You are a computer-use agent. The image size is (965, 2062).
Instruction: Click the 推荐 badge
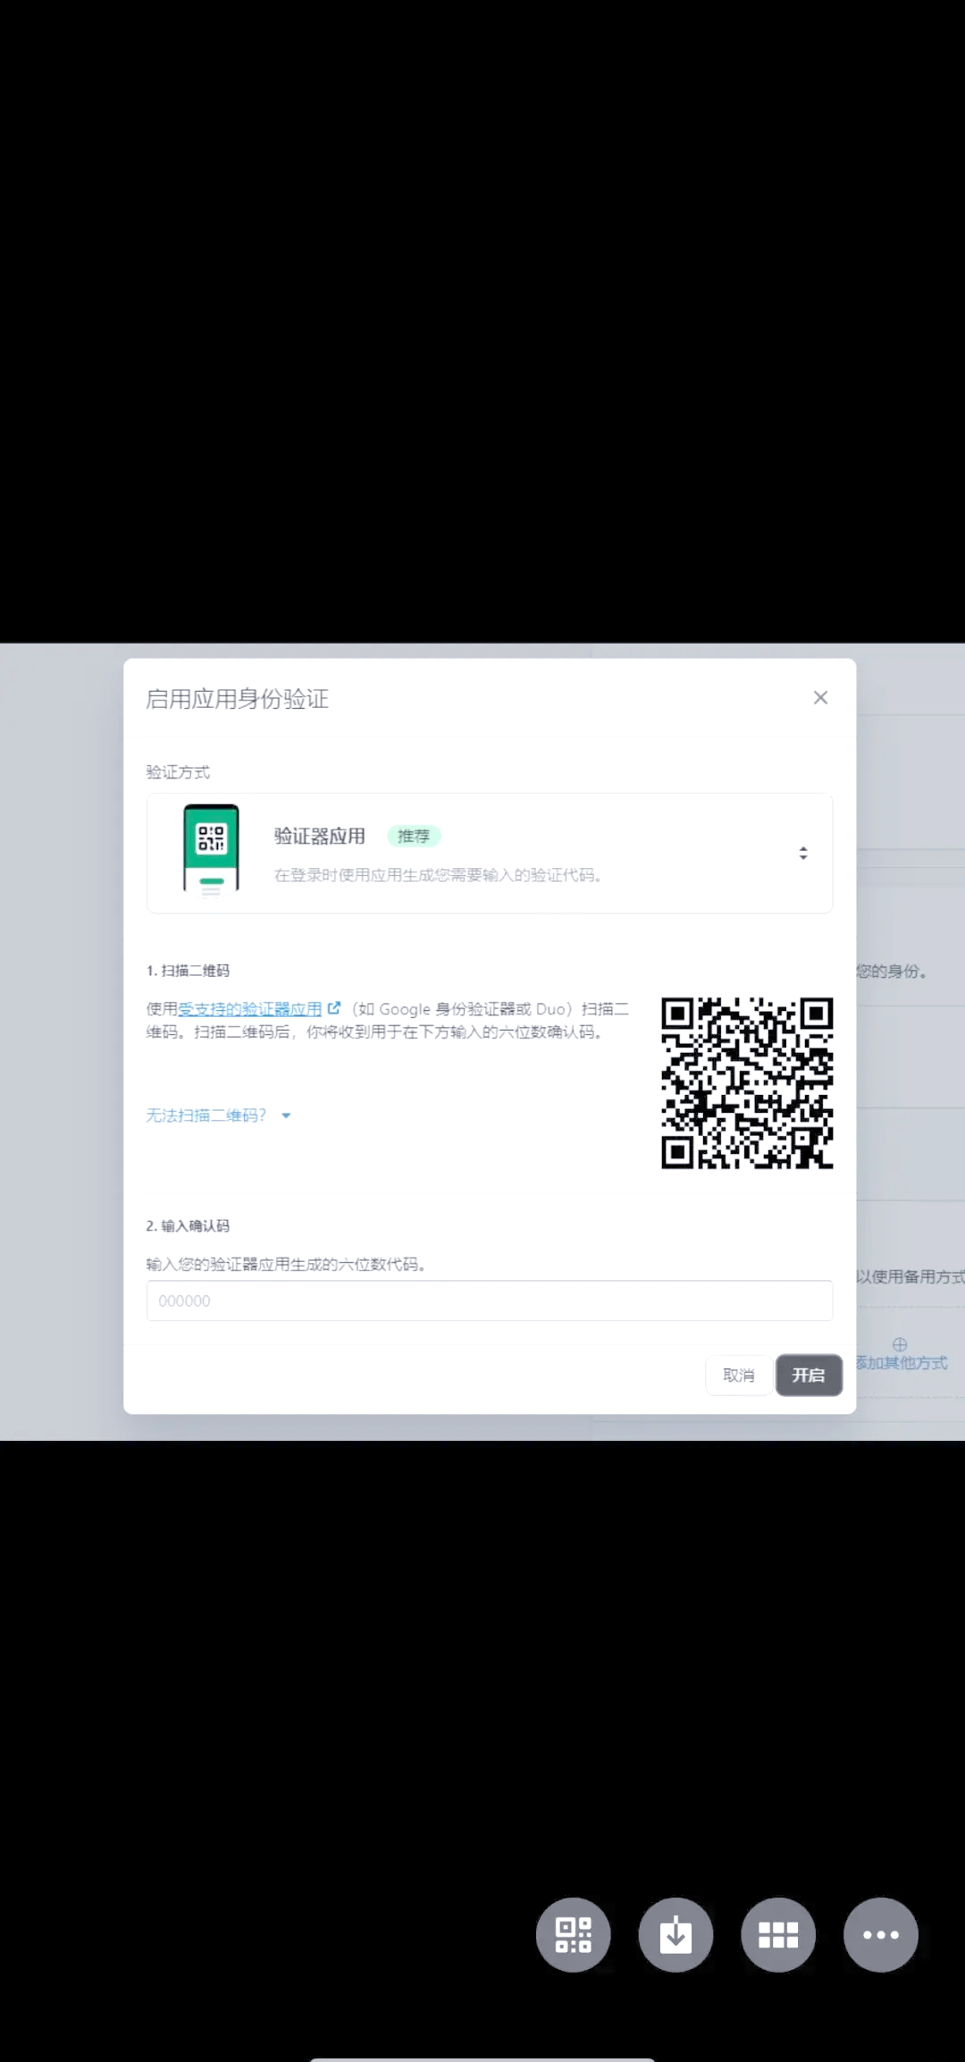tap(414, 837)
